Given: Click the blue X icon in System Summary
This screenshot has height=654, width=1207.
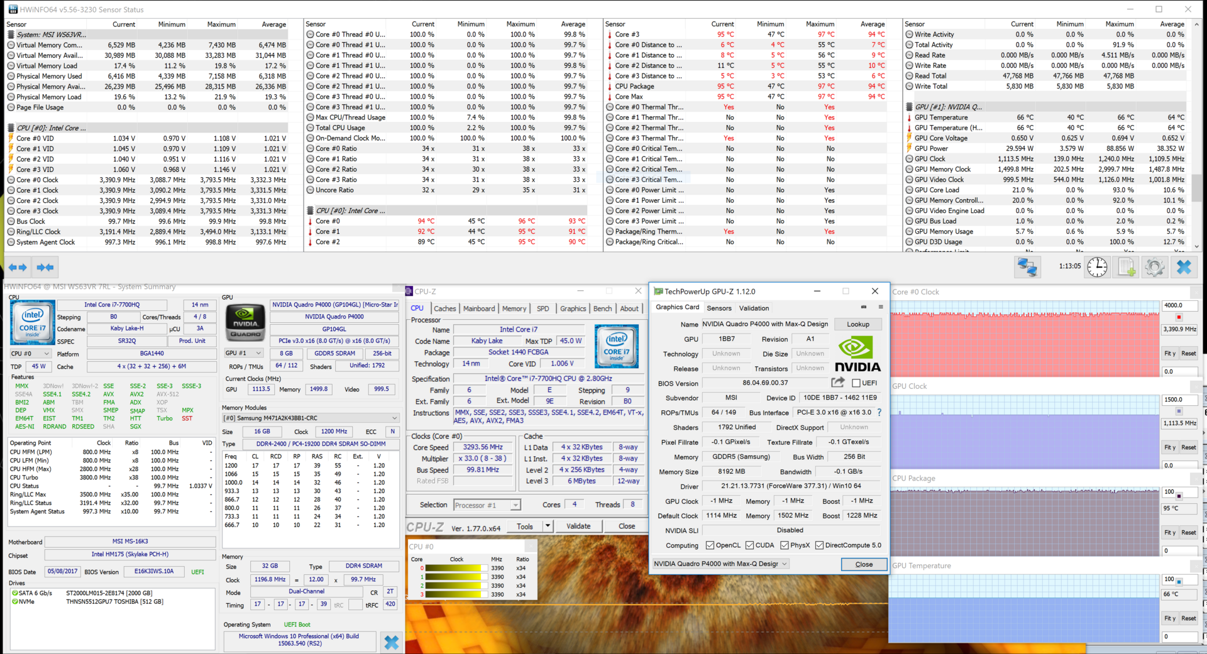Looking at the screenshot, I should [391, 642].
